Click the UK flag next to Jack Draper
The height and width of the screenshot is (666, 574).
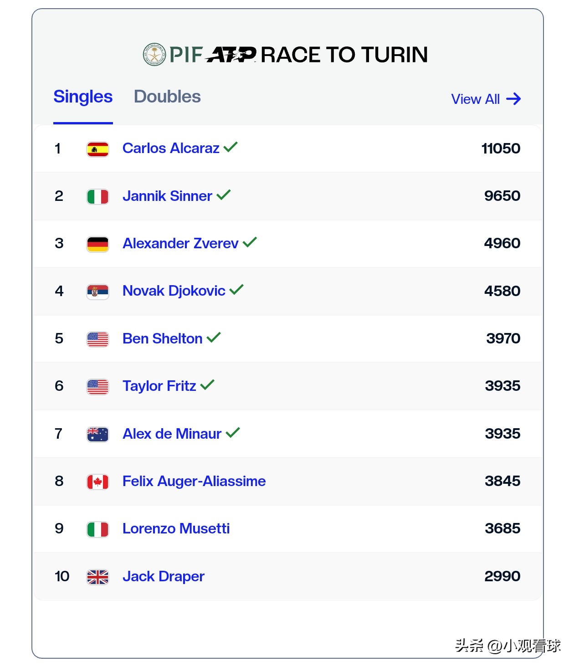click(x=97, y=577)
